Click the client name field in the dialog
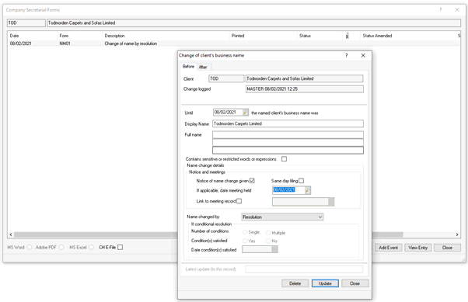Viewport: 468px width, 302px height. tap(304, 78)
